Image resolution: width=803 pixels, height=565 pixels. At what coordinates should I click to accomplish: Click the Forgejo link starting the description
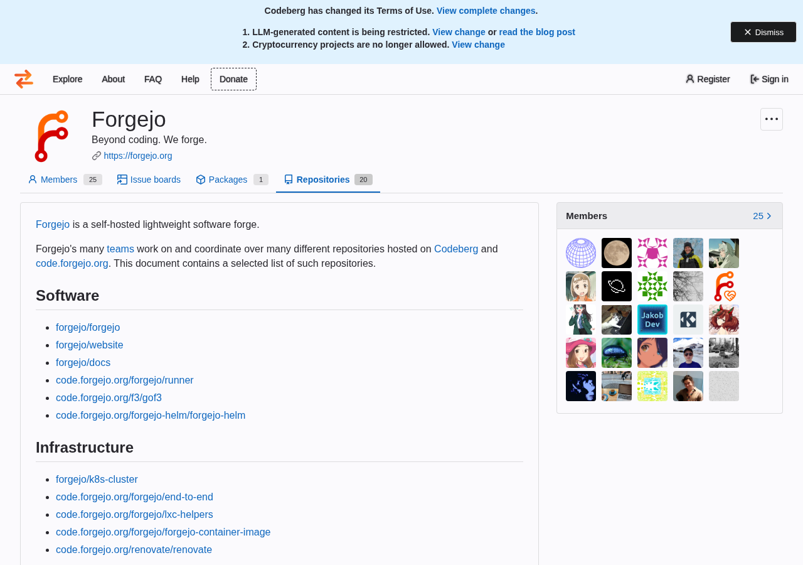click(x=53, y=225)
